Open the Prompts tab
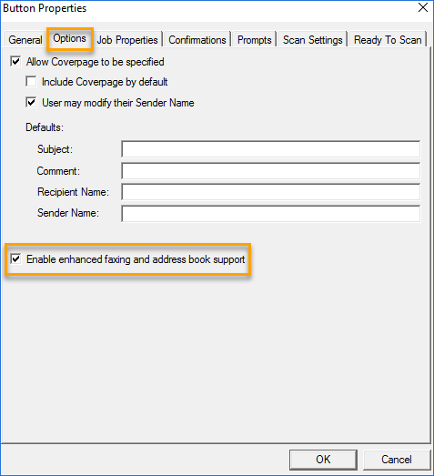The height and width of the screenshot is (476, 434). point(255,40)
